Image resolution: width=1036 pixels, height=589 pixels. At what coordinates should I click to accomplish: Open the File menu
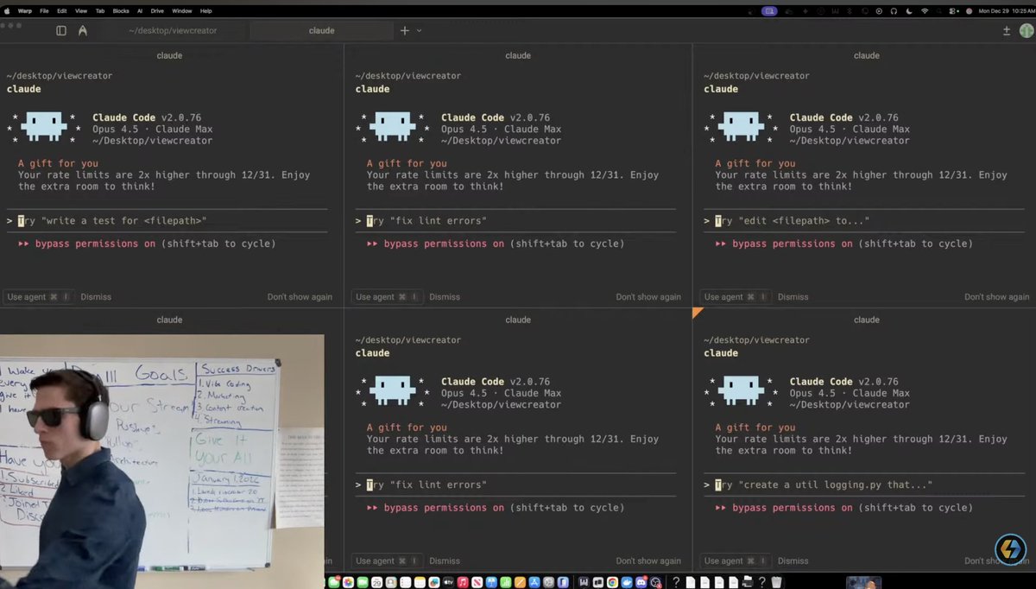pyautogui.click(x=44, y=10)
